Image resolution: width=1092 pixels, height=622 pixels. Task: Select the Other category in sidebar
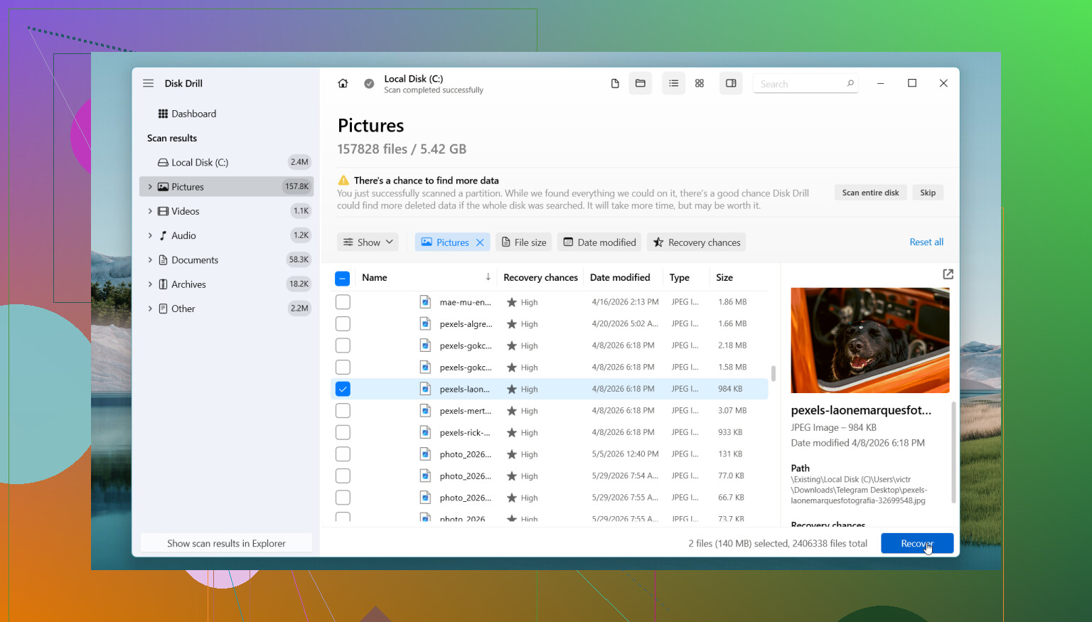[226, 309]
